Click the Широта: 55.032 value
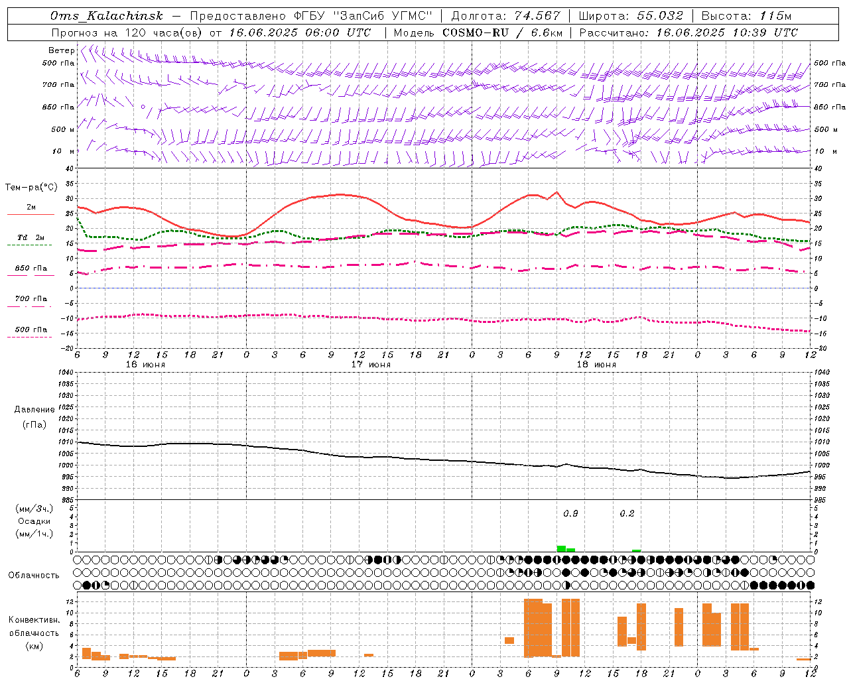The width and height of the screenshot is (849, 679). [631, 16]
